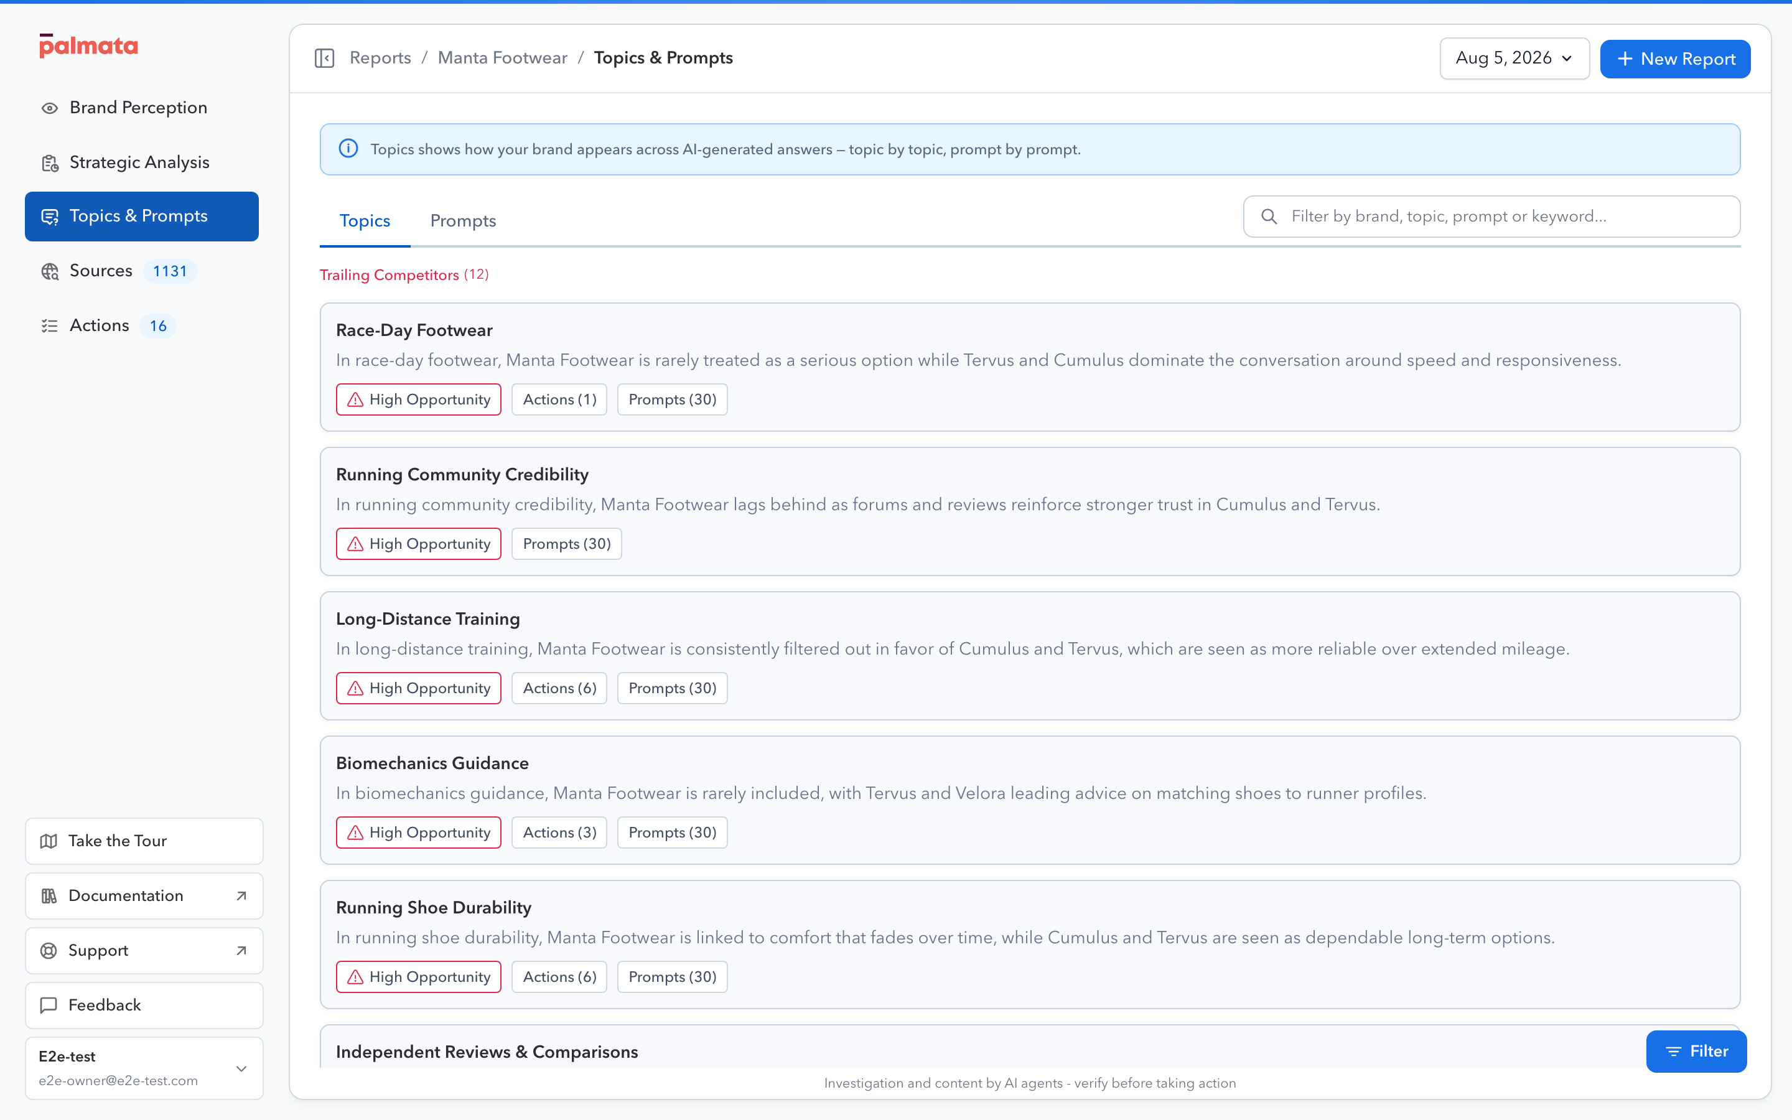Click the search magnifier icon
The width and height of the screenshot is (1792, 1120).
(x=1269, y=217)
